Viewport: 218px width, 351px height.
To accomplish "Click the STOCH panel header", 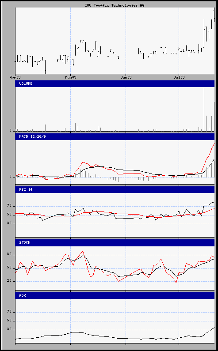I will pos(115,243).
